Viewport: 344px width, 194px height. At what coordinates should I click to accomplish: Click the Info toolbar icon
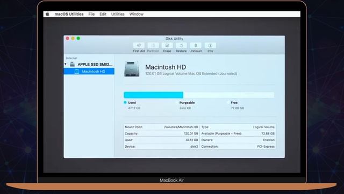pos(210,45)
